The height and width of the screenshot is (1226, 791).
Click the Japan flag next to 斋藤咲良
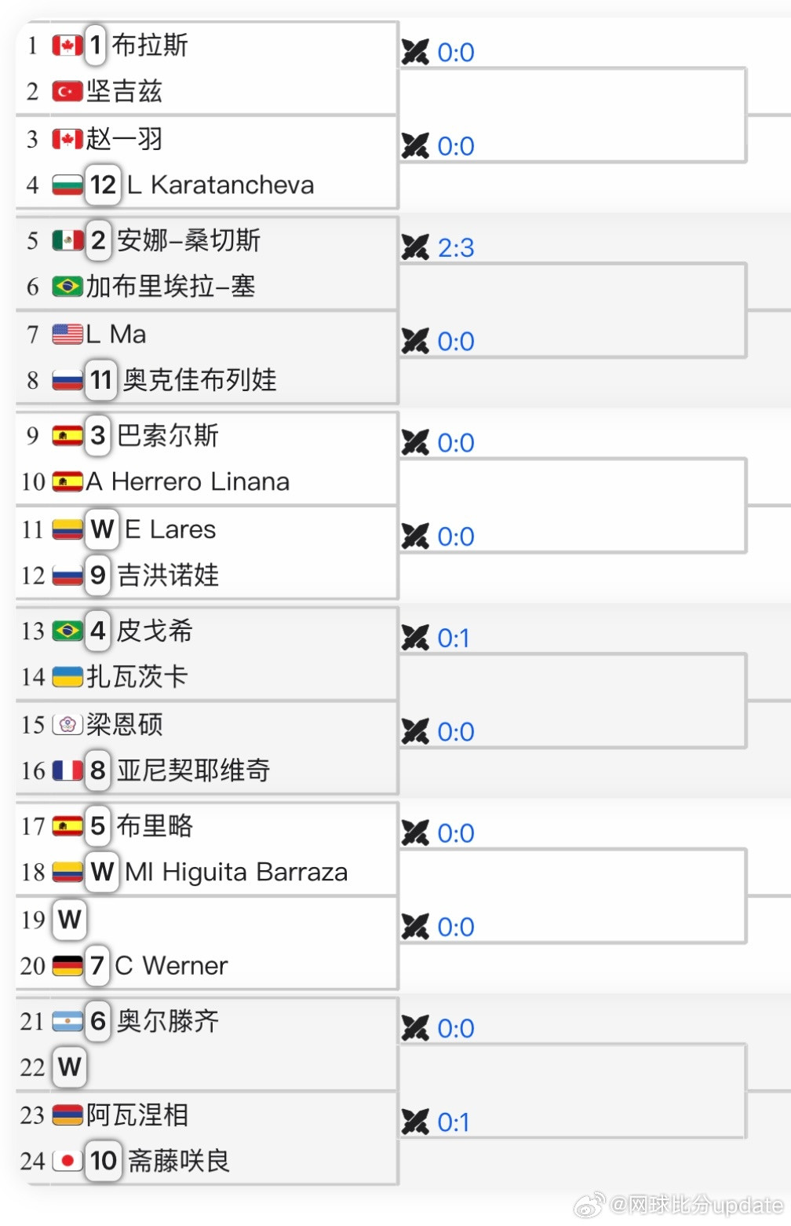pos(70,1161)
